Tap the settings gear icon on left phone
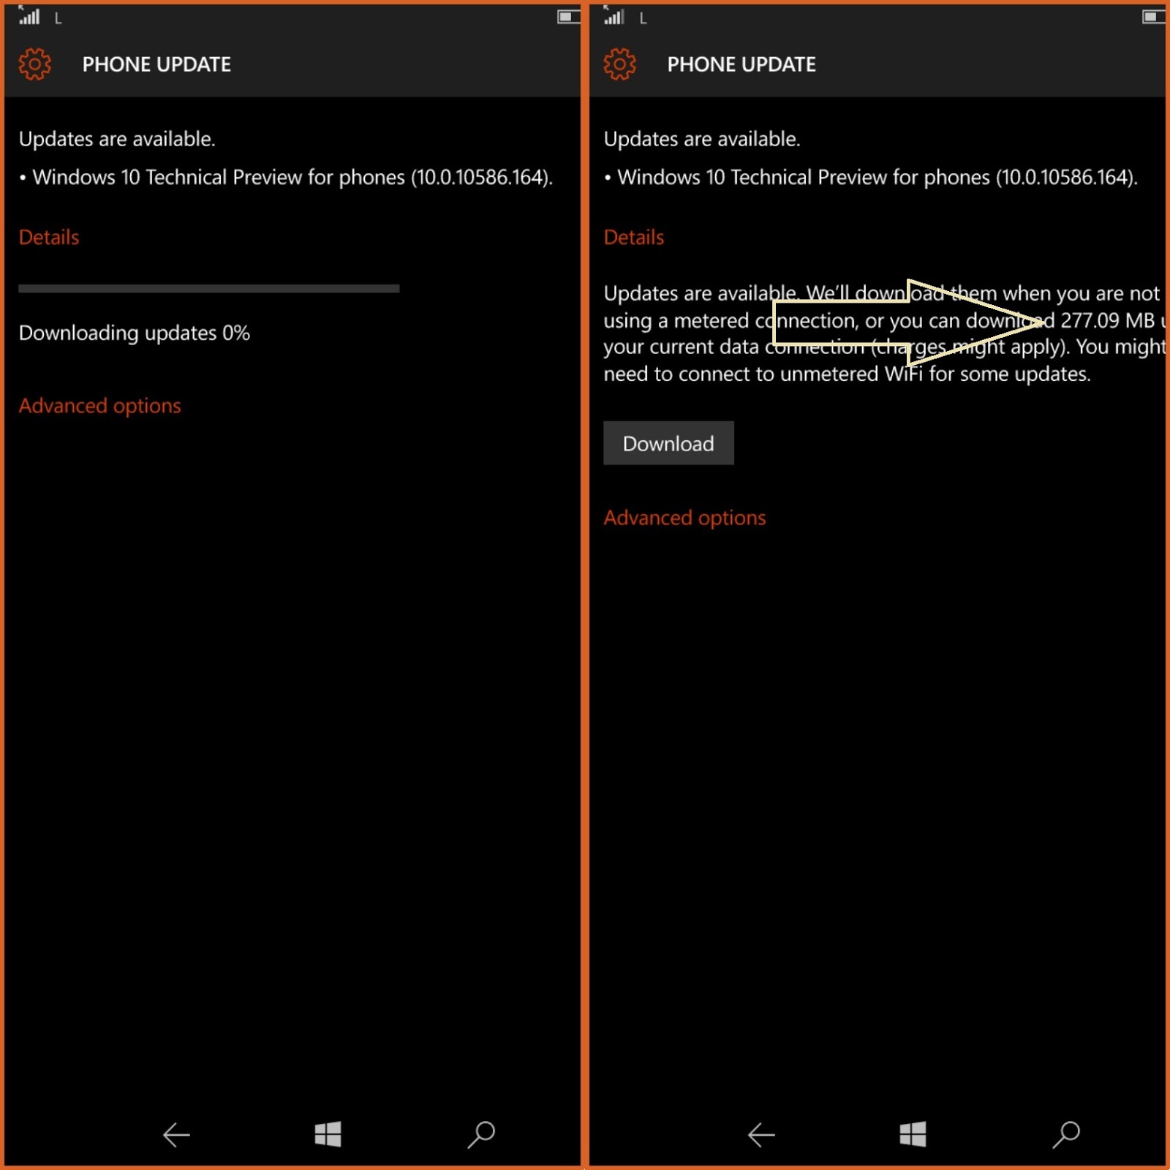Screen dimensions: 1170x1170 pyautogui.click(x=34, y=64)
